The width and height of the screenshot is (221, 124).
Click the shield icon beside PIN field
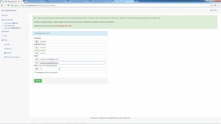tap(37, 69)
